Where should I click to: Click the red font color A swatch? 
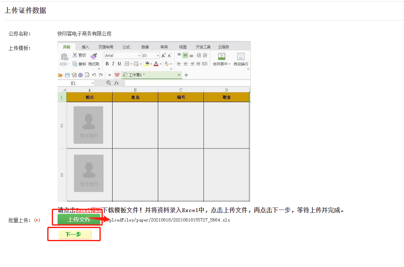point(156,64)
